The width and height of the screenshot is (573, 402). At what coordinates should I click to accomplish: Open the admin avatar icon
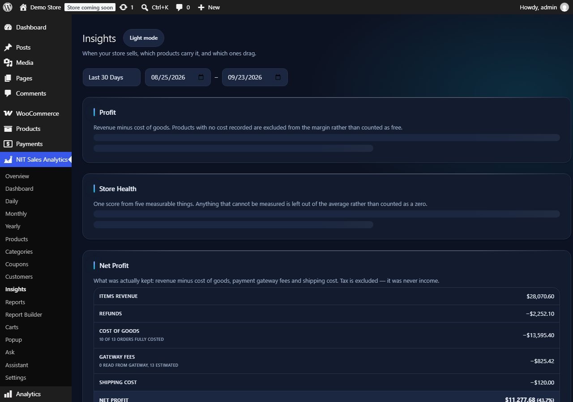point(564,7)
